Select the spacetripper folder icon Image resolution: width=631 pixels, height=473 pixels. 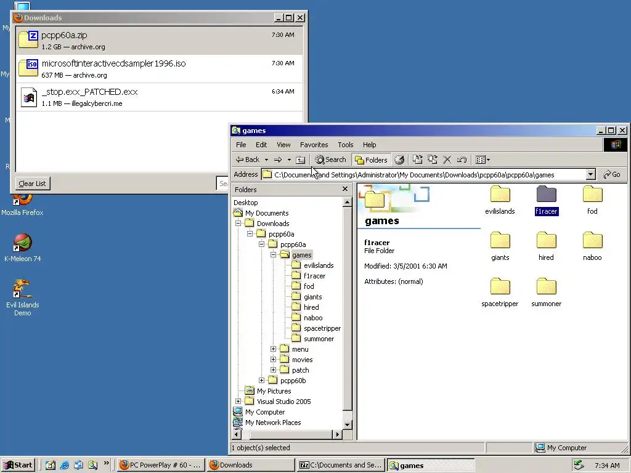(x=500, y=287)
